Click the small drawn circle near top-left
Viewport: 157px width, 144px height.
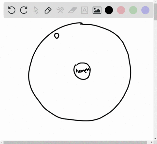57,36
